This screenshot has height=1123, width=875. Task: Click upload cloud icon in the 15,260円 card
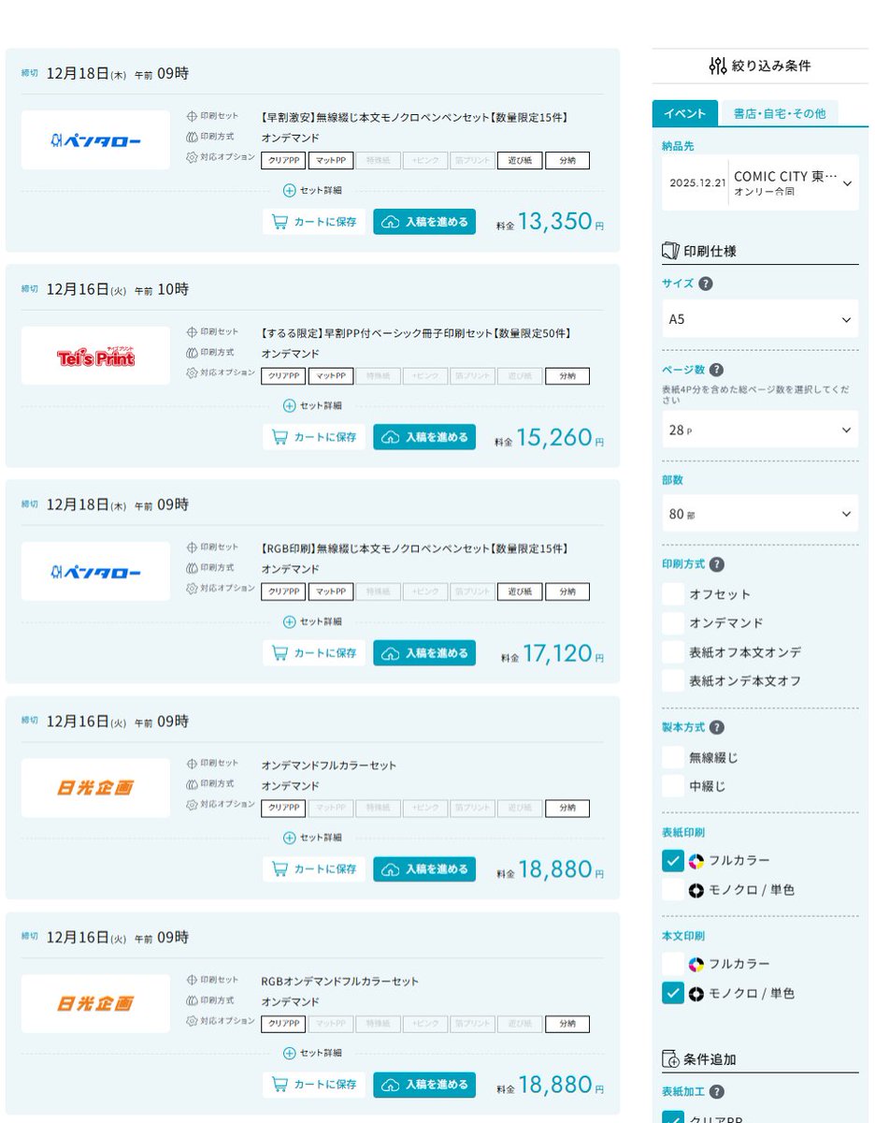[391, 437]
